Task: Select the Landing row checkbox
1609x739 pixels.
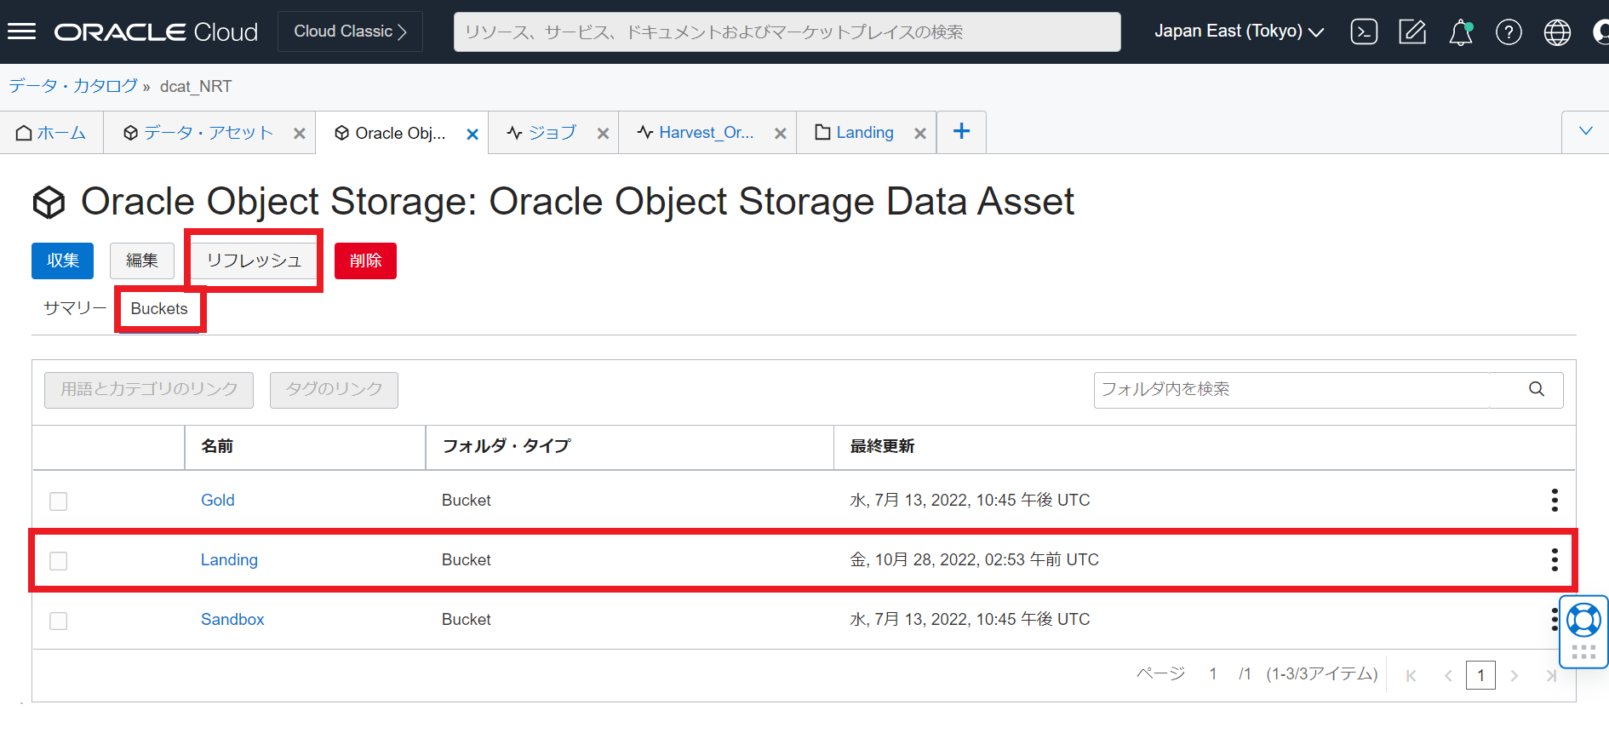Action: 58,560
